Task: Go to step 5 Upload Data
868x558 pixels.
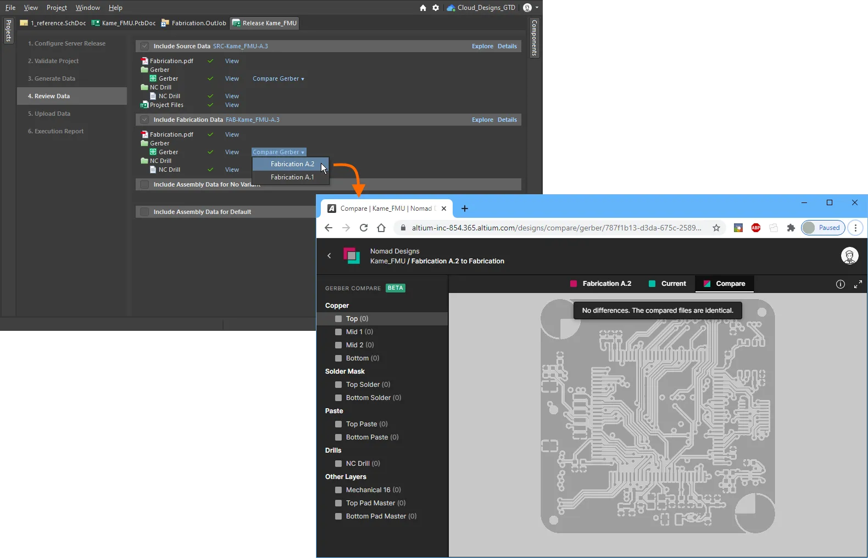Action: (72, 114)
